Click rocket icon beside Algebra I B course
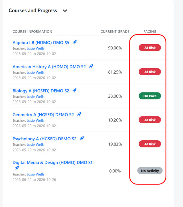 75,42
